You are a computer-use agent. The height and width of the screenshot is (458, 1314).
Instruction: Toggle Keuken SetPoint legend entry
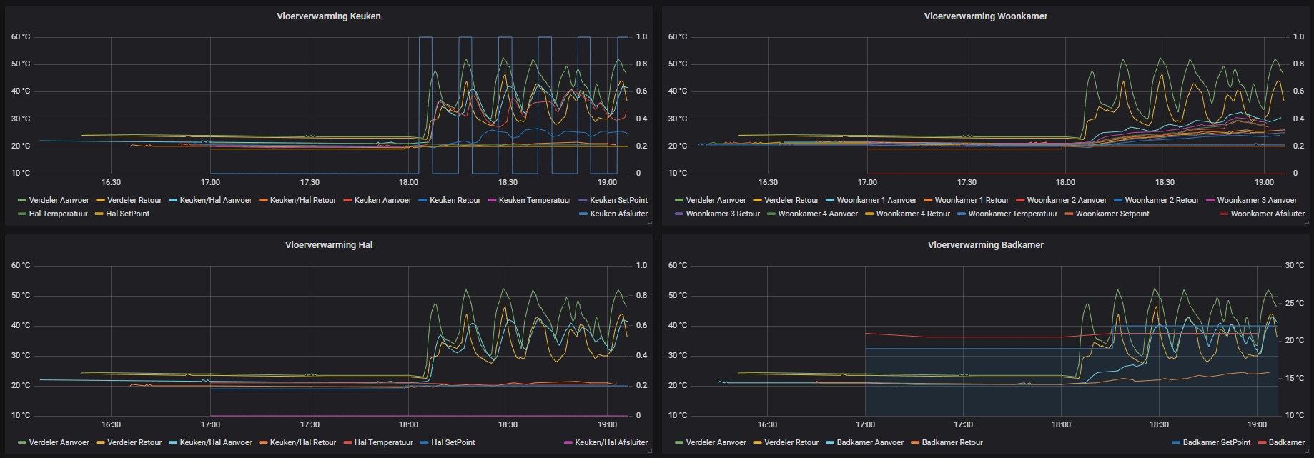(x=619, y=201)
